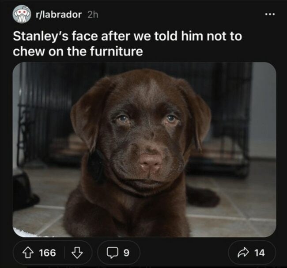Tap the 14 shares count
This screenshot has width=287, height=268.
[x=259, y=253]
